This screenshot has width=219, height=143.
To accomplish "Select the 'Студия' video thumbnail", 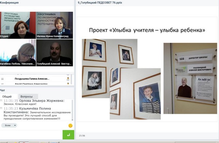I will tap(18, 25).
